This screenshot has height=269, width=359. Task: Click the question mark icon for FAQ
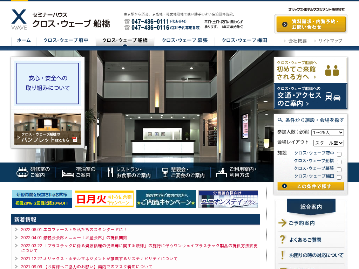tap(283, 240)
